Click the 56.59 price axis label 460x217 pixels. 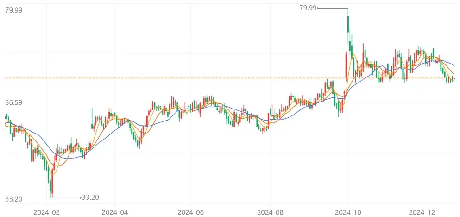tap(13, 103)
